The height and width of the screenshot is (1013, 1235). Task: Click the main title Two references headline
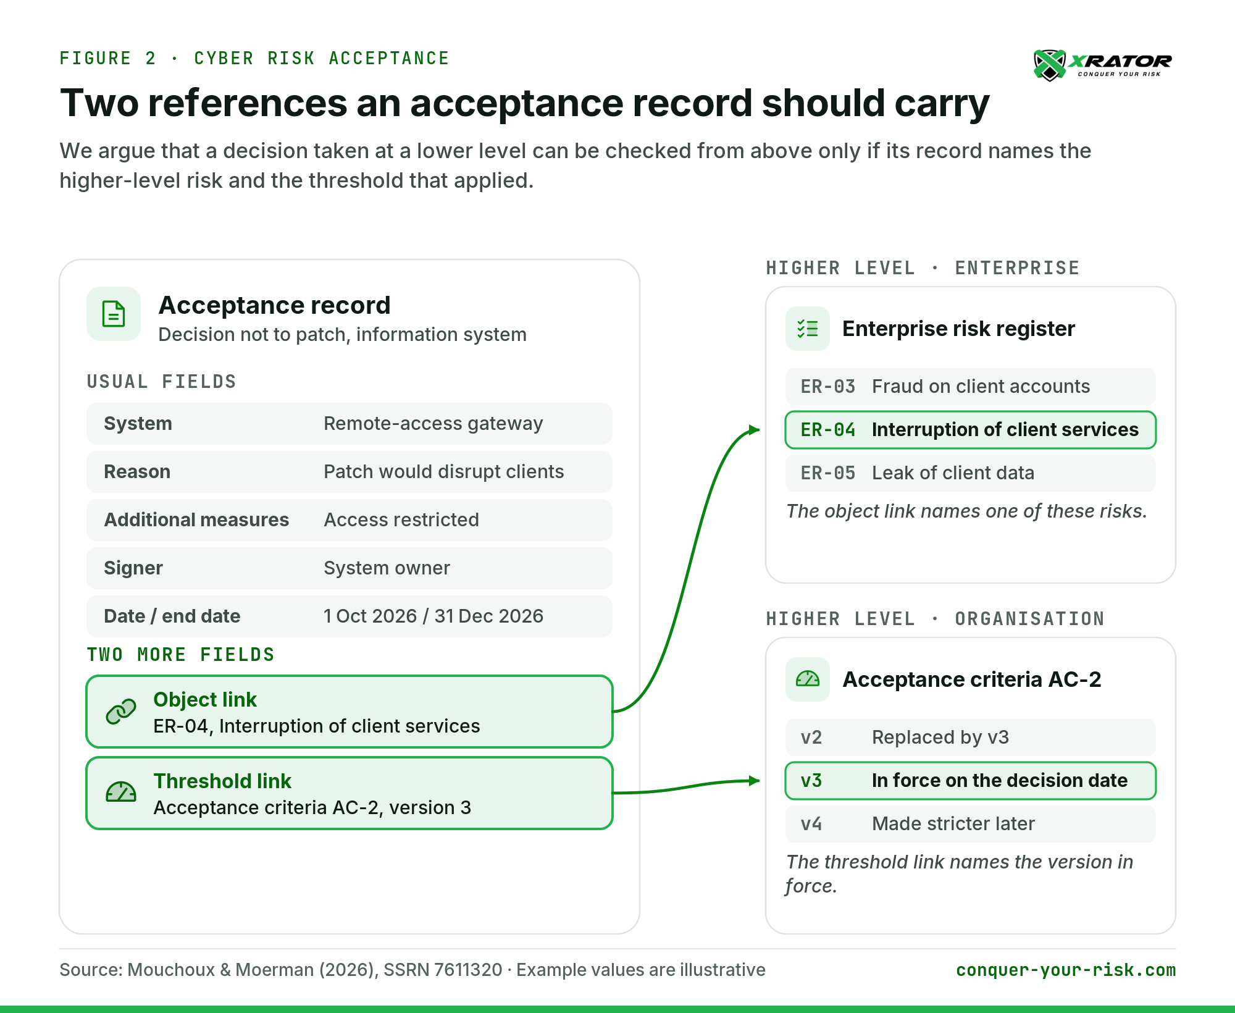(x=525, y=103)
